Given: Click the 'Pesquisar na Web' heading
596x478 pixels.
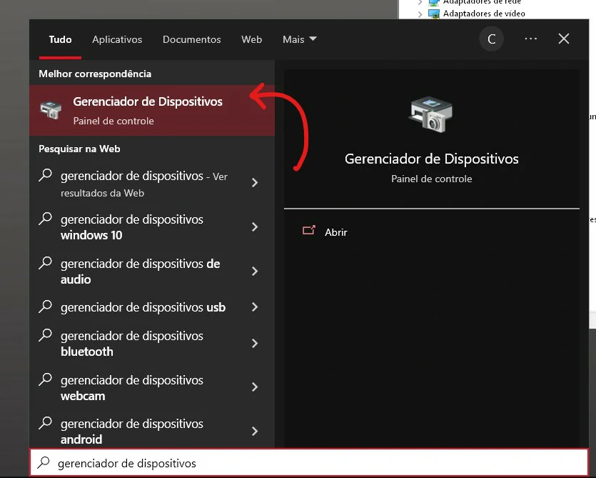Looking at the screenshot, I should pos(79,149).
